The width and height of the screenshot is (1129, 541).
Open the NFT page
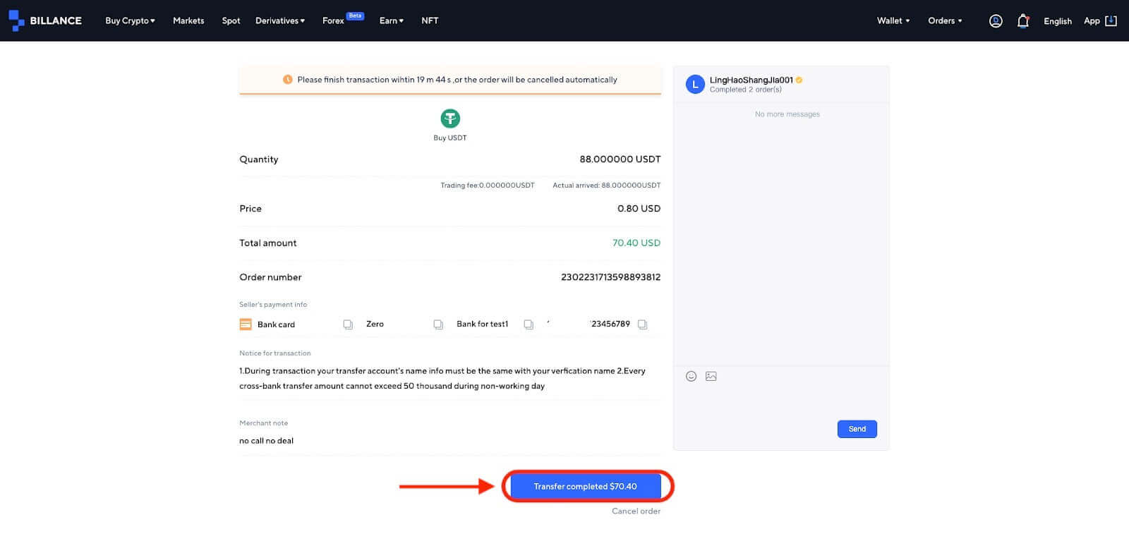pyautogui.click(x=430, y=20)
